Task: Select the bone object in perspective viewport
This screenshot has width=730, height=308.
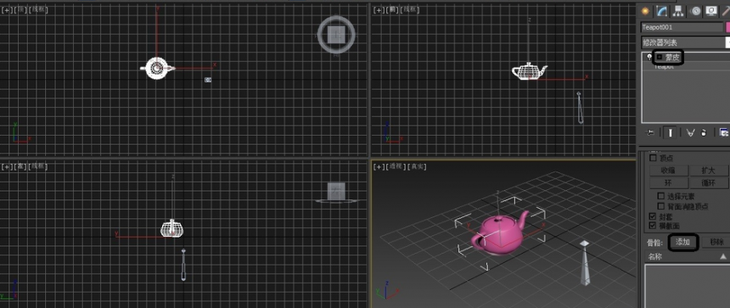Action: click(585, 263)
